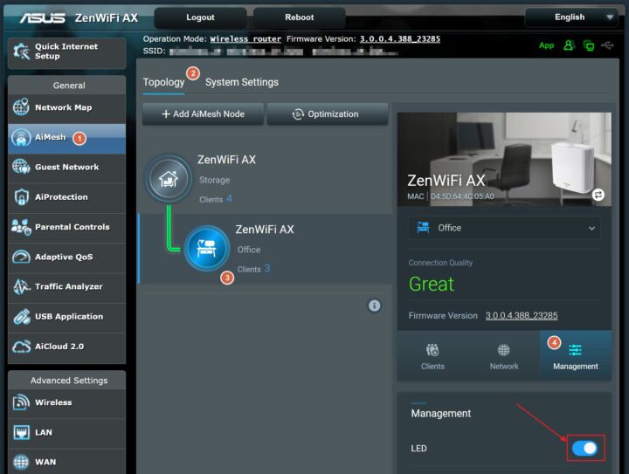Select the ZenWiFi AX Storage node row
Image resolution: width=629 pixels, height=474 pixels.
pyautogui.click(x=265, y=179)
